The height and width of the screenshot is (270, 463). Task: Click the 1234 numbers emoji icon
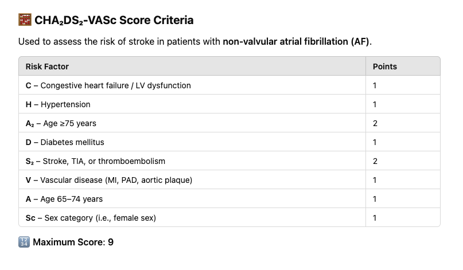click(x=24, y=242)
